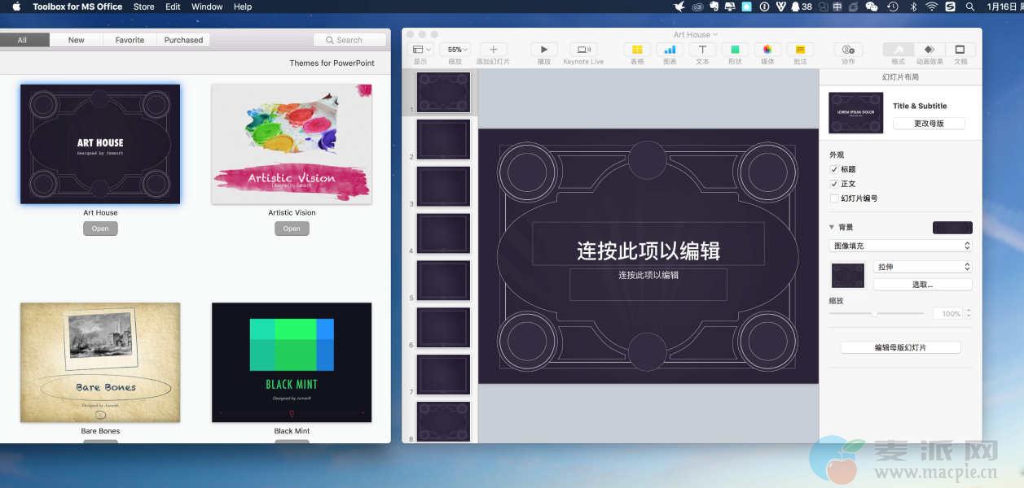Open the 图像填充 fill type dropdown

pos(900,246)
